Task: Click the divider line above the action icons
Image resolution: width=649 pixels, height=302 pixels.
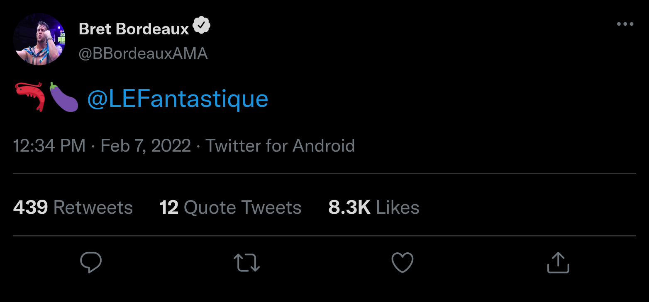Action: (x=324, y=236)
